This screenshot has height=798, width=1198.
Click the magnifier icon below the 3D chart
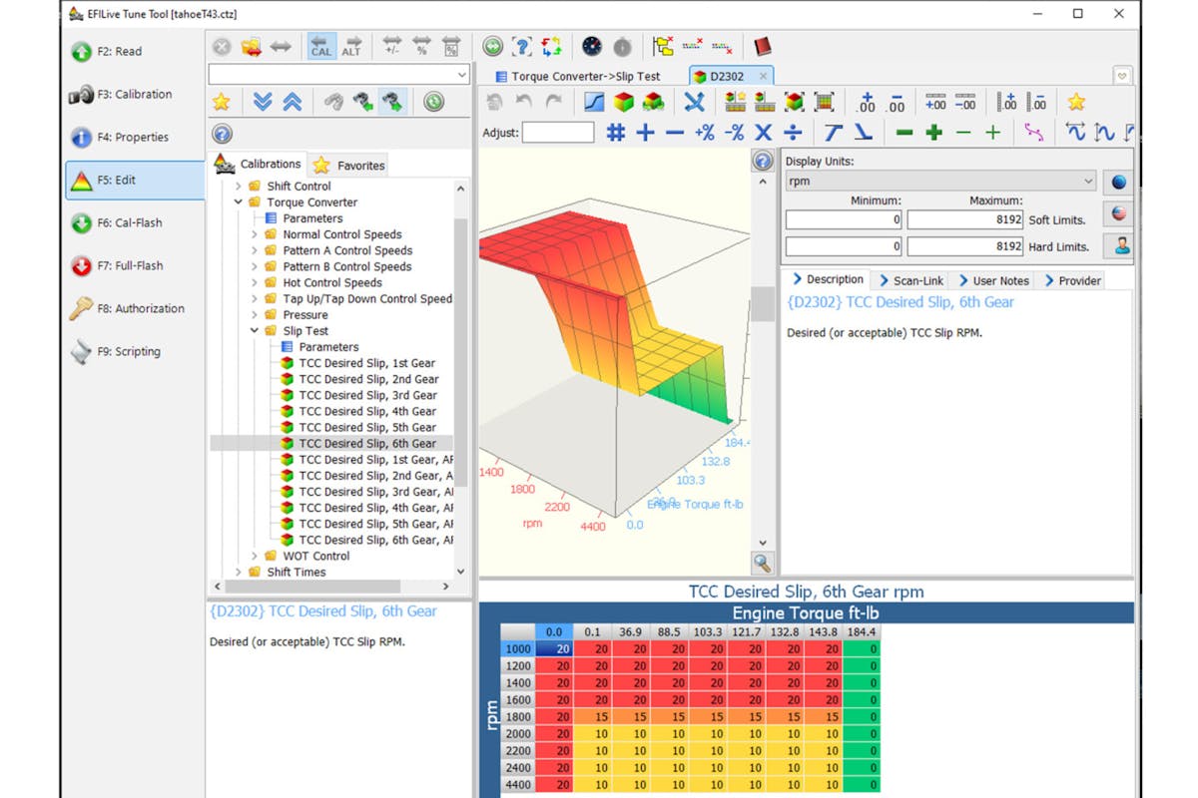(763, 564)
